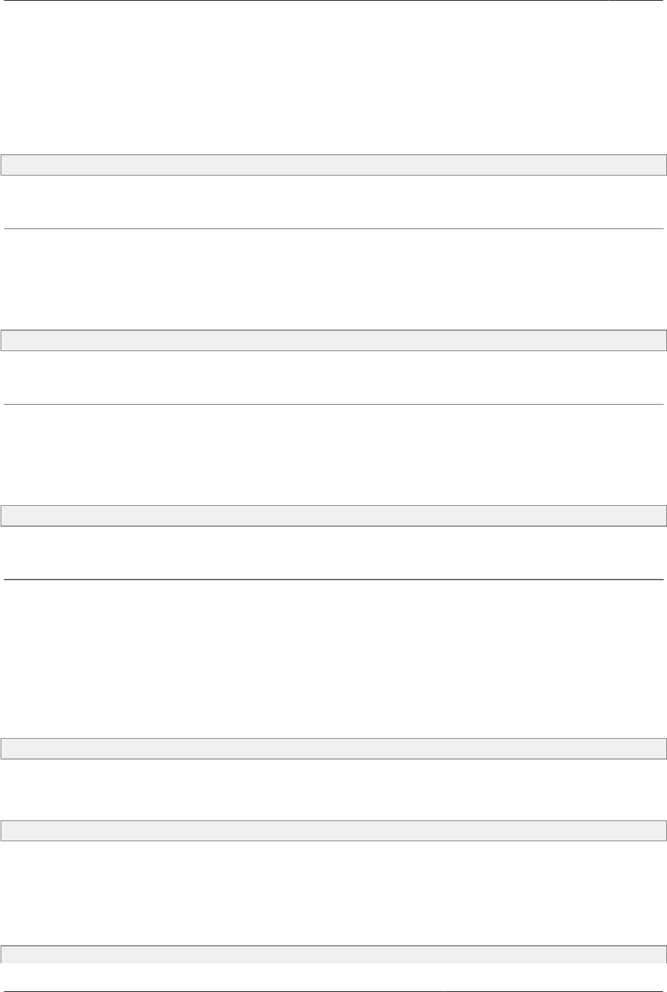Image resolution: width=667 pixels, height=992 pixels.
Task: Click the dark horizontal divider below the third gray box
Action: 333,579
